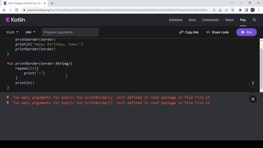
Task: Click the println() code line
Action: pos(25,83)
